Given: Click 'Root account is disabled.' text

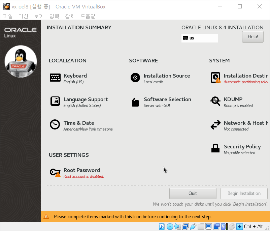Looking at the screenshot, I should pyautogui.click(x=84, y=176).
